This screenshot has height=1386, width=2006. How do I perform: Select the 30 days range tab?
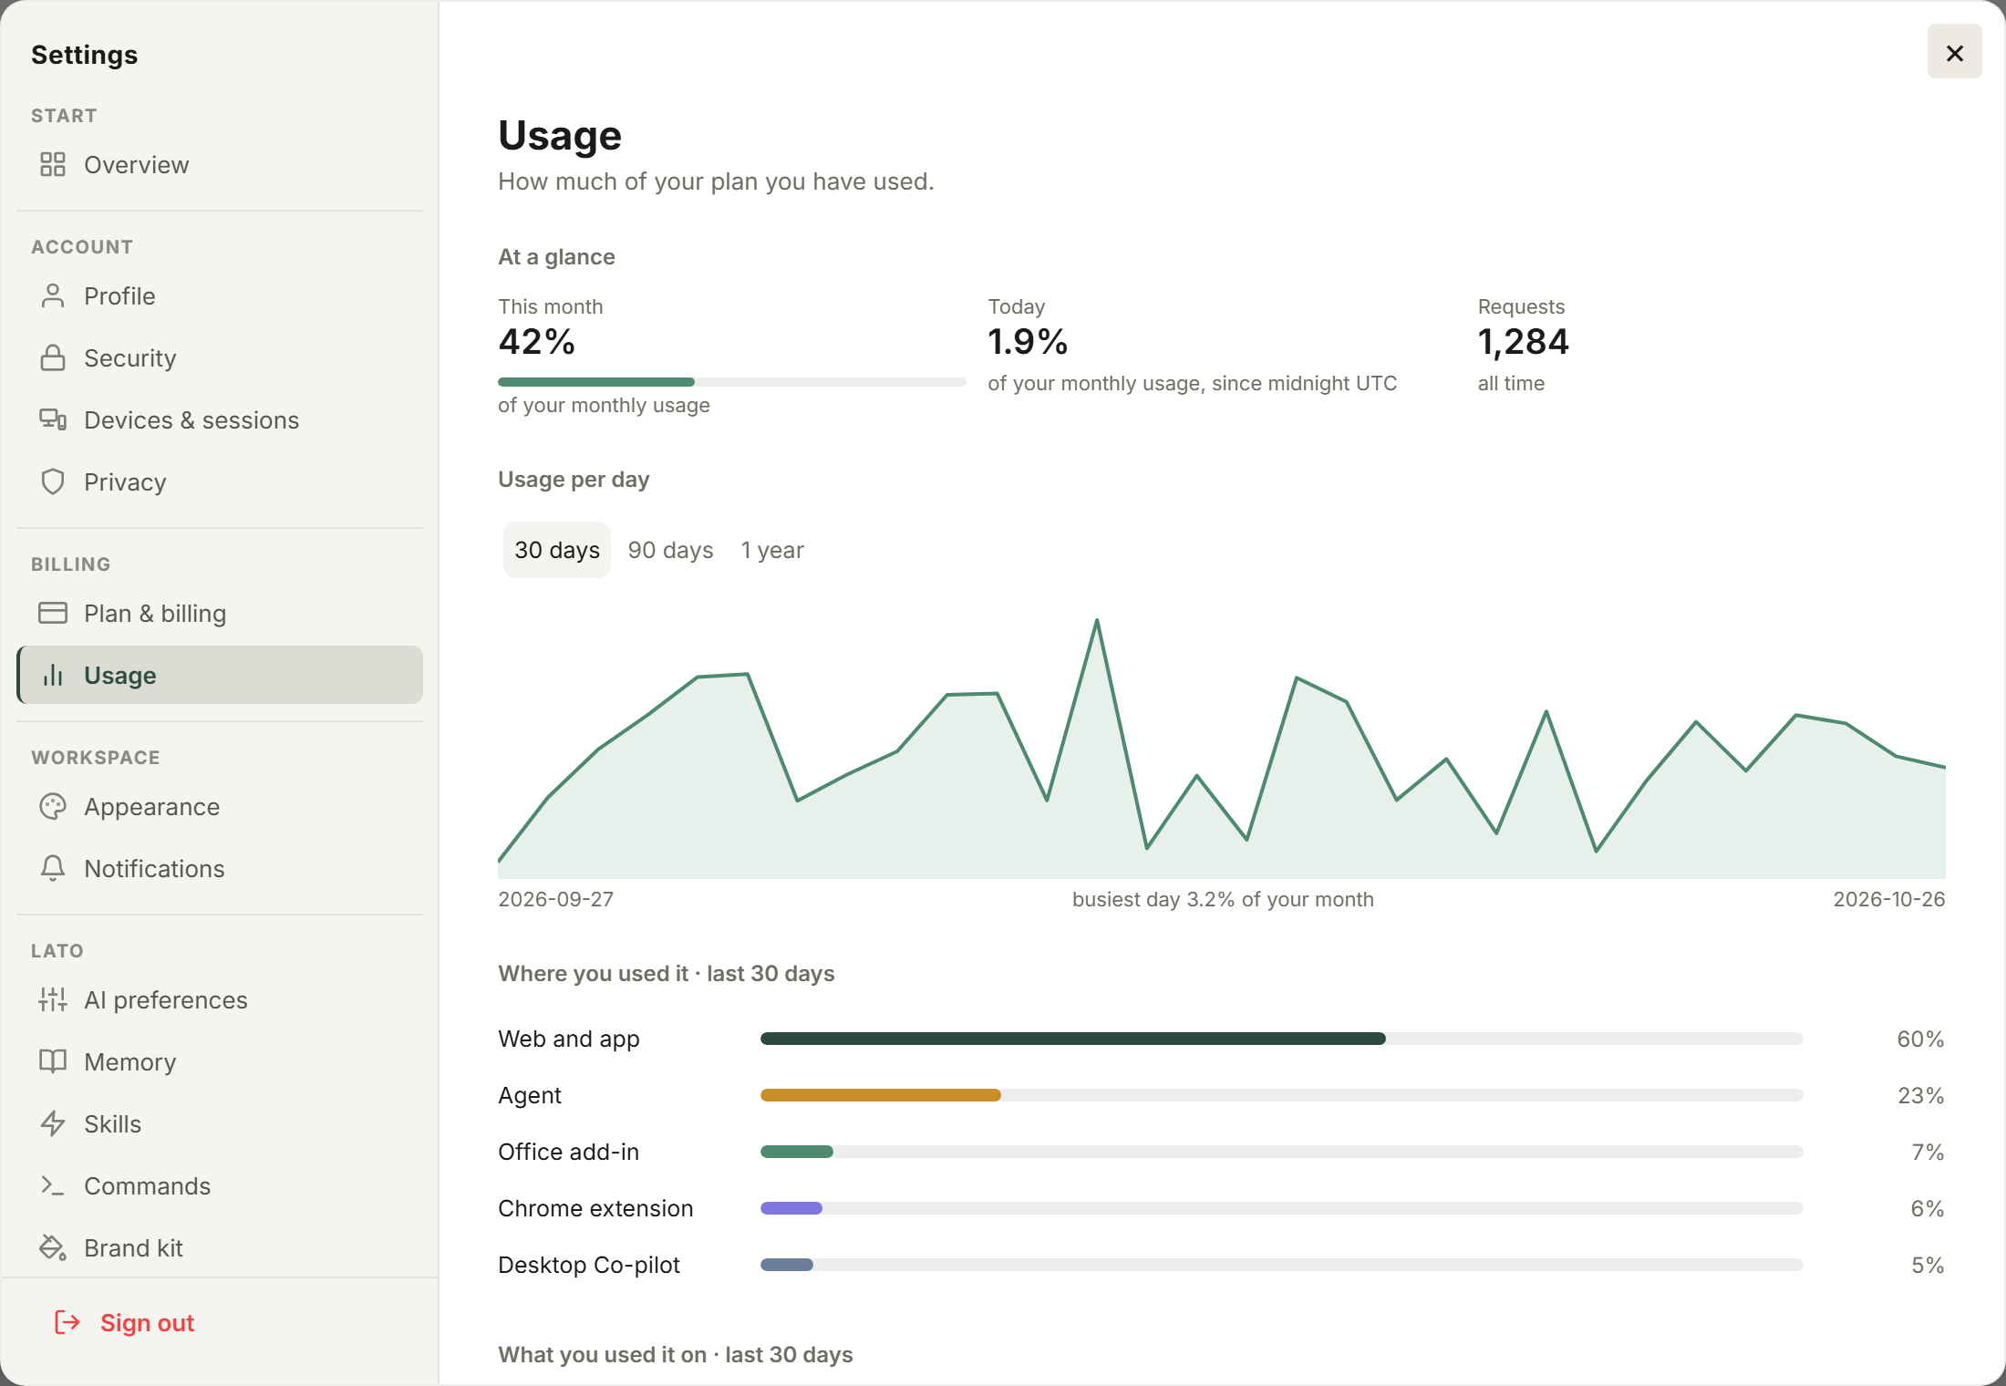pyautogui.click(x=557, y=550)
